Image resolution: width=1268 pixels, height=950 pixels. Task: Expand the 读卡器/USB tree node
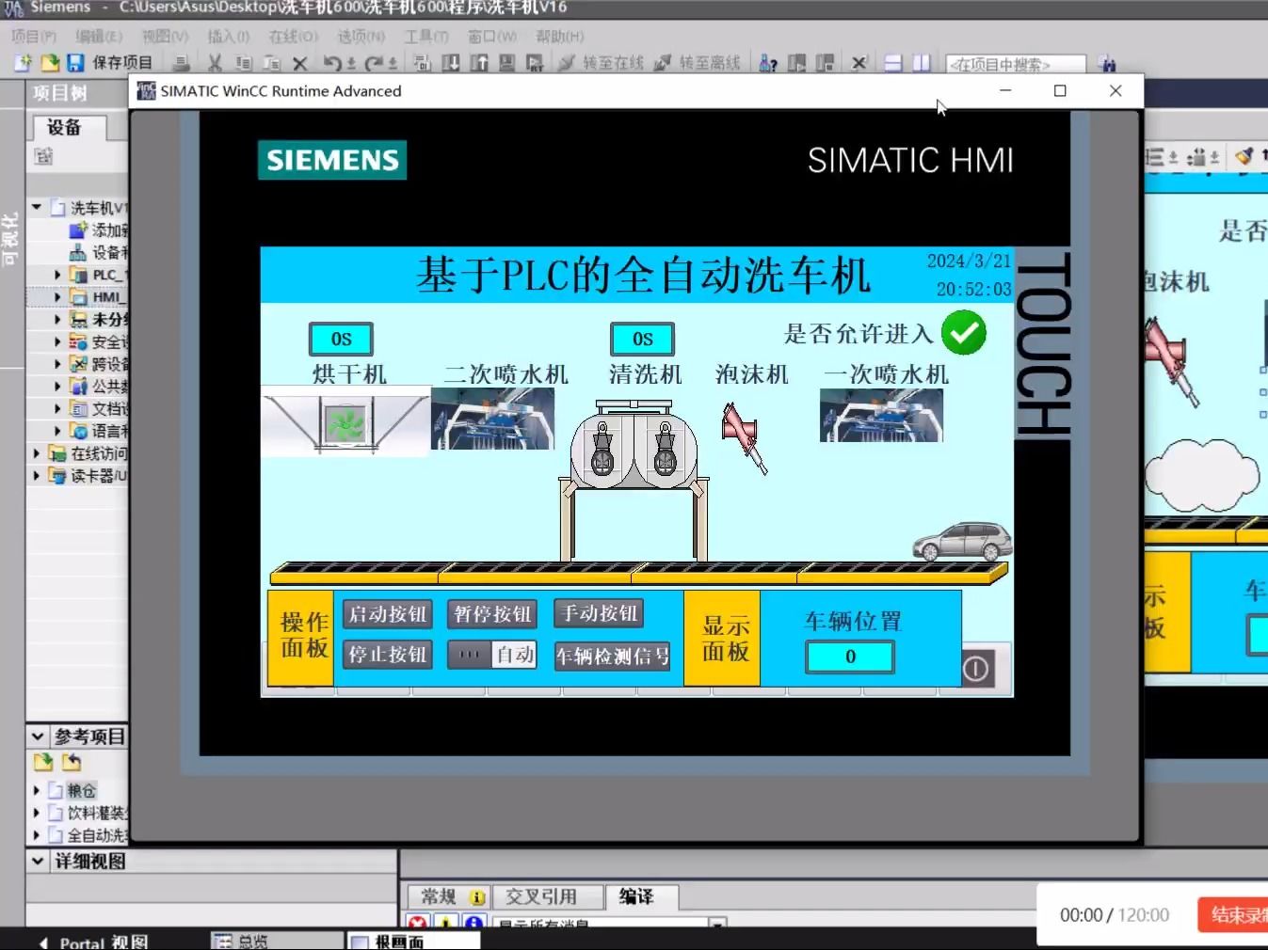[x=37, y=476]
